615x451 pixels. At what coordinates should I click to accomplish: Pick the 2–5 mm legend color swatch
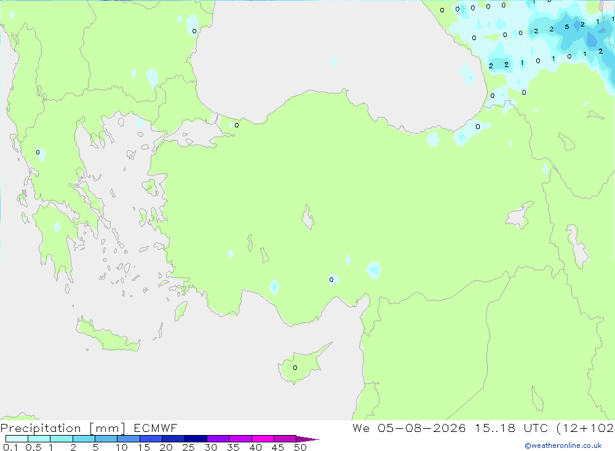coord(84,439)
